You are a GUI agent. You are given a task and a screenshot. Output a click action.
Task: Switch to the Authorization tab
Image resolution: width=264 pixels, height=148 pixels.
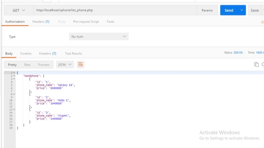coord(15,22)
